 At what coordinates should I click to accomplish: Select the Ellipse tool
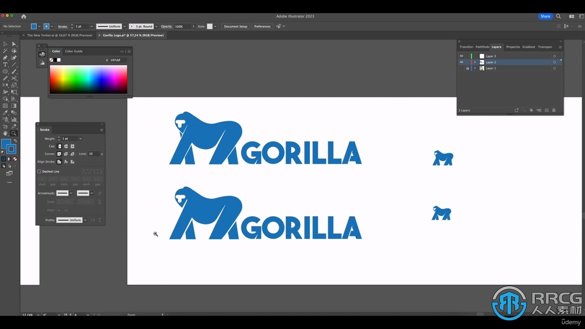[x=5, y=72]
